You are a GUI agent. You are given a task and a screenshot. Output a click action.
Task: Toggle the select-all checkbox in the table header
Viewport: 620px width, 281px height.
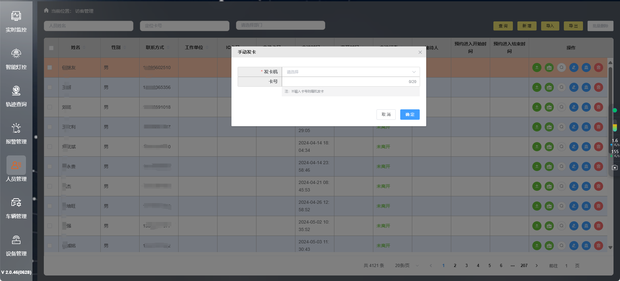point(51,48)
